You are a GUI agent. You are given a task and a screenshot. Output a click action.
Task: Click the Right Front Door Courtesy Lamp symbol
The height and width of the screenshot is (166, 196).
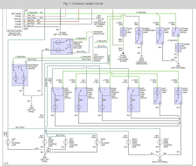[x=127, y=143]
